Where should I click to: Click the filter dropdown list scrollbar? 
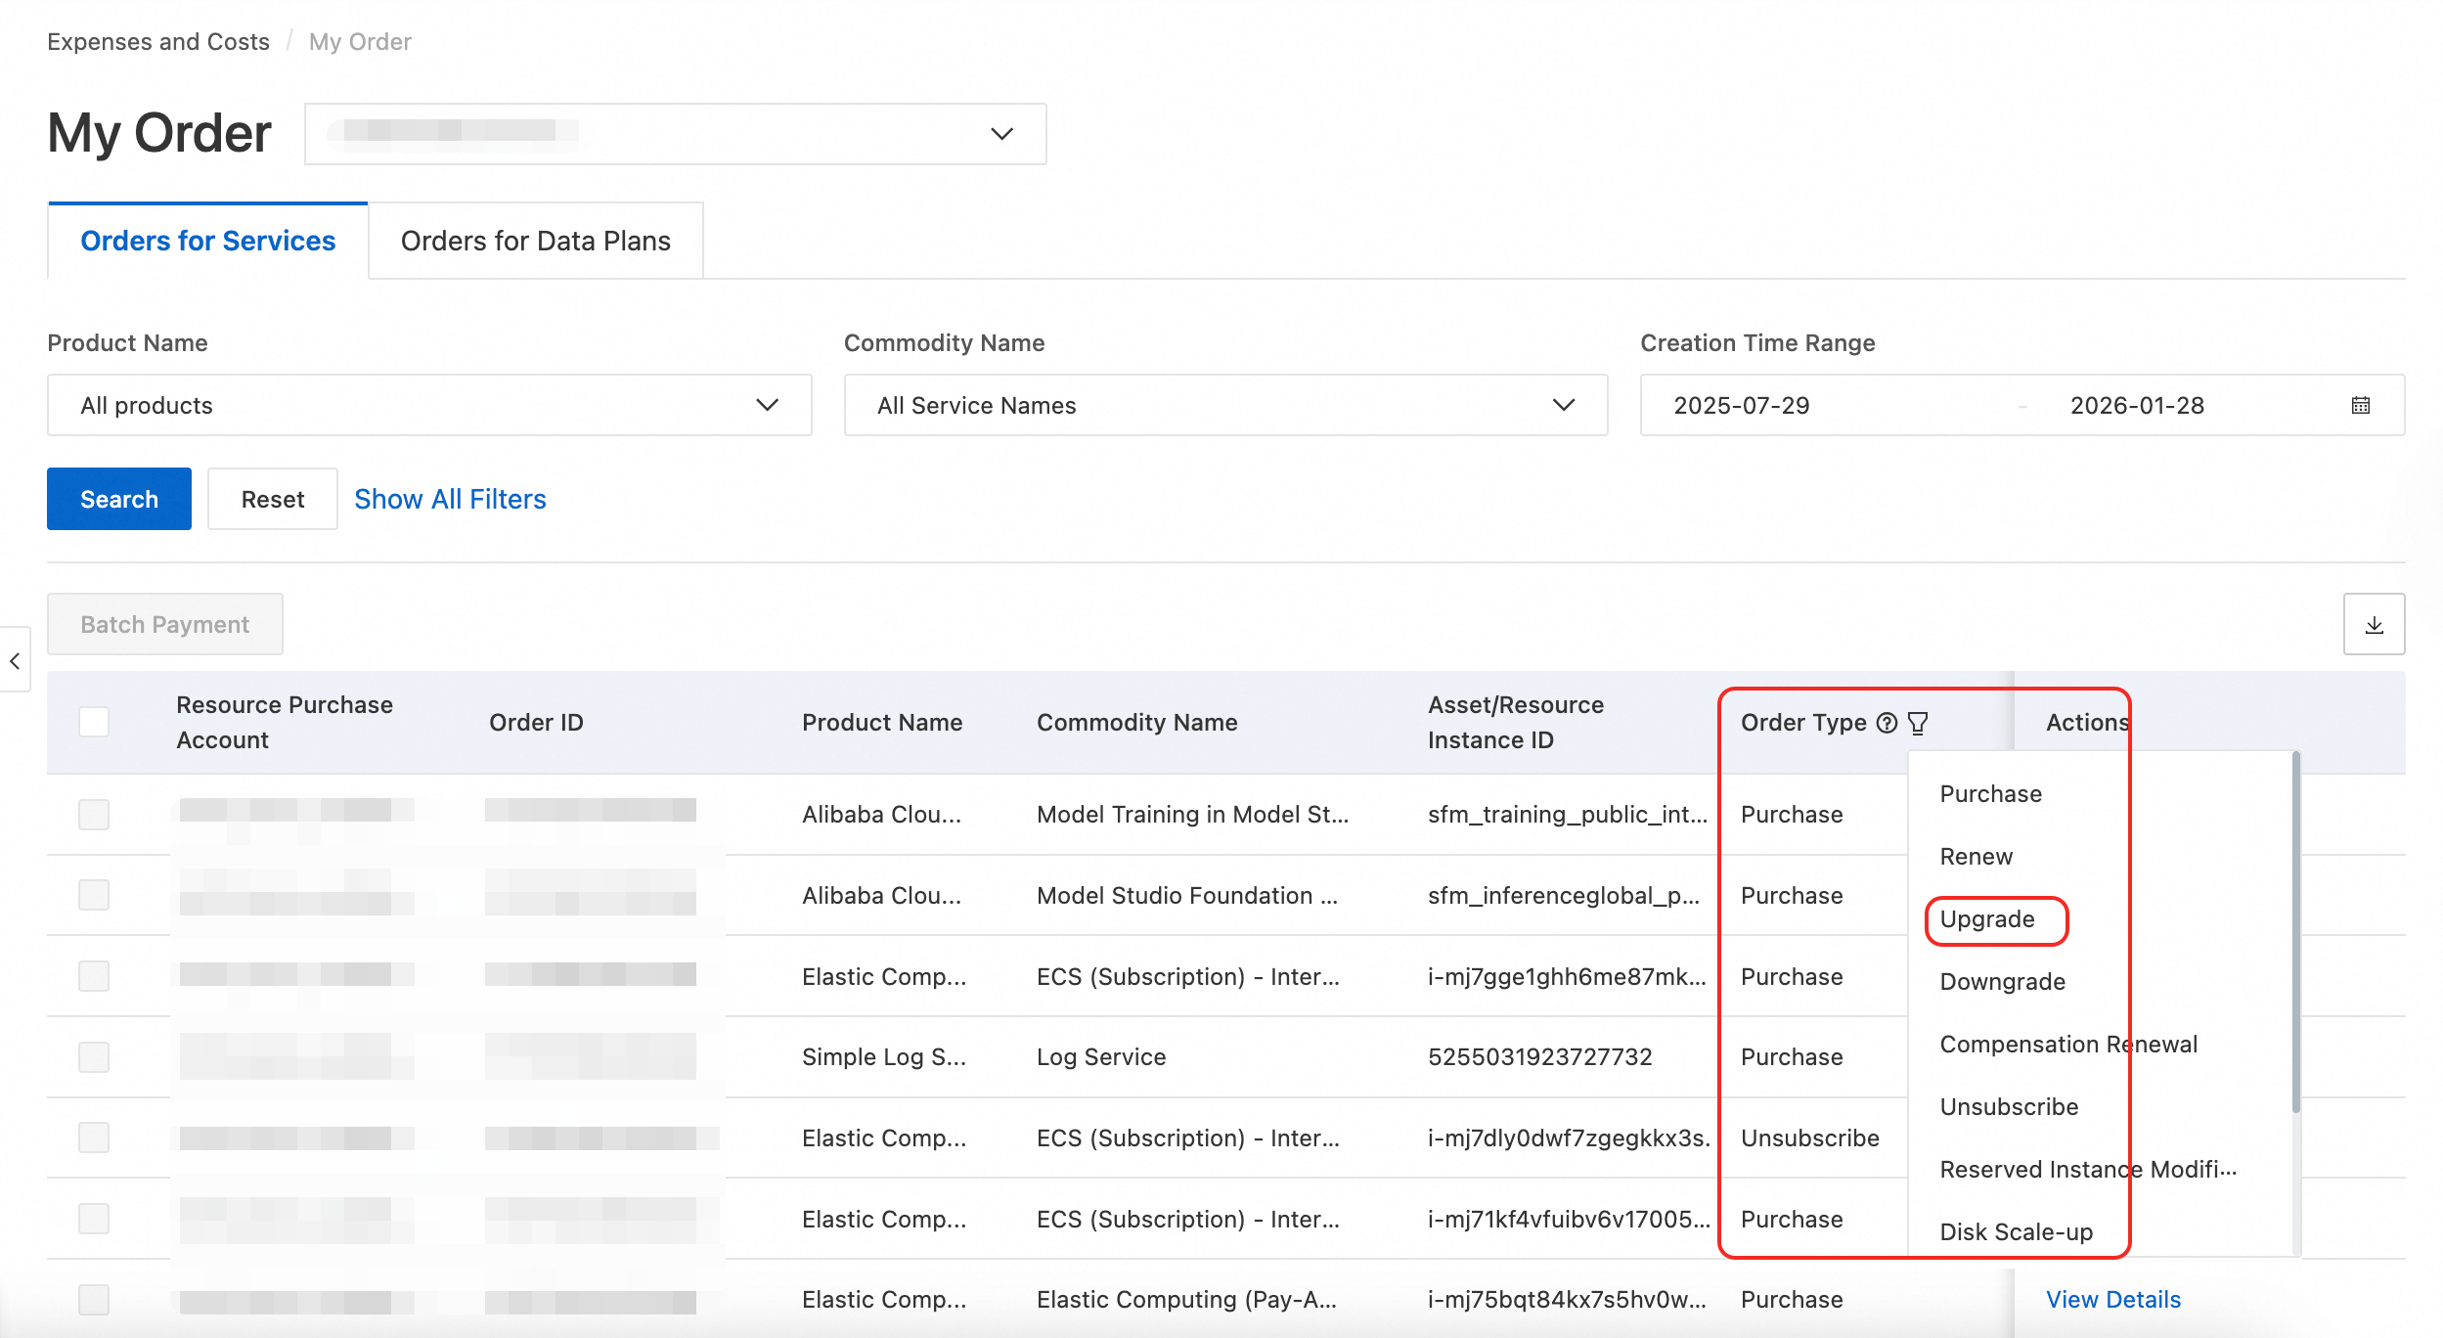click(x=2295, y=932)
